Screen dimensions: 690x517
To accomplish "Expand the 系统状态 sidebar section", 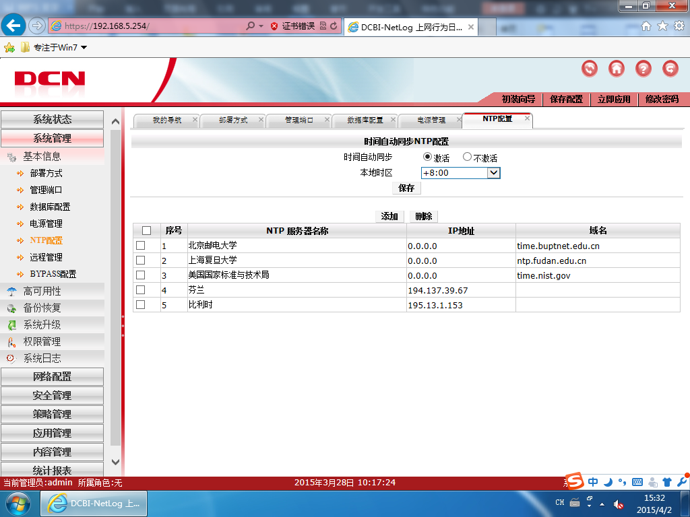I will coord(52,120).
